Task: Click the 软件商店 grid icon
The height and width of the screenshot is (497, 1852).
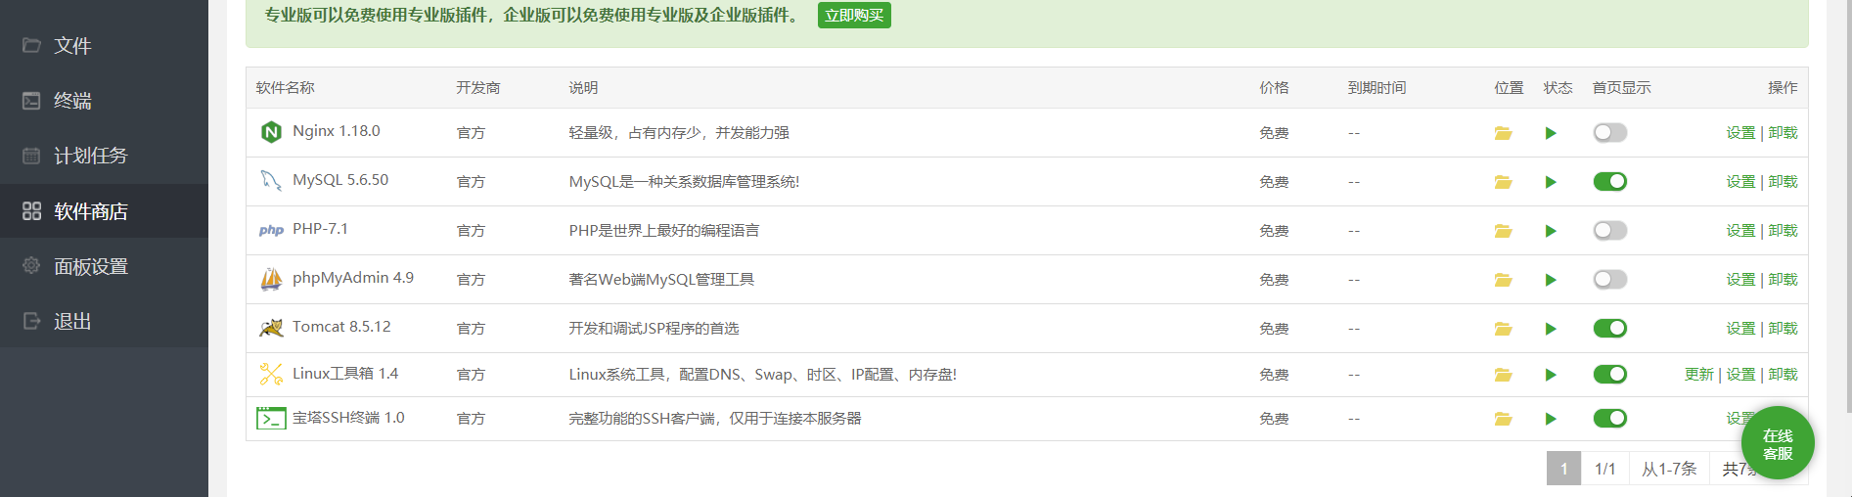Action: (31, 210)
